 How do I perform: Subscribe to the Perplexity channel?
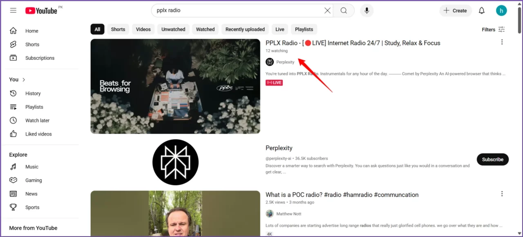pyautogui.click(x=492, y=159)
